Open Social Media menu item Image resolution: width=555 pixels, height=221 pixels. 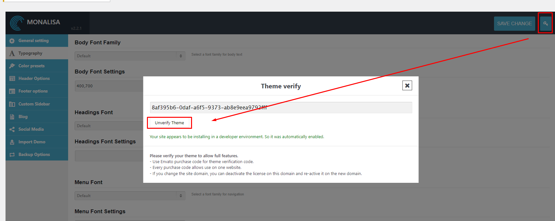(37, 129)
